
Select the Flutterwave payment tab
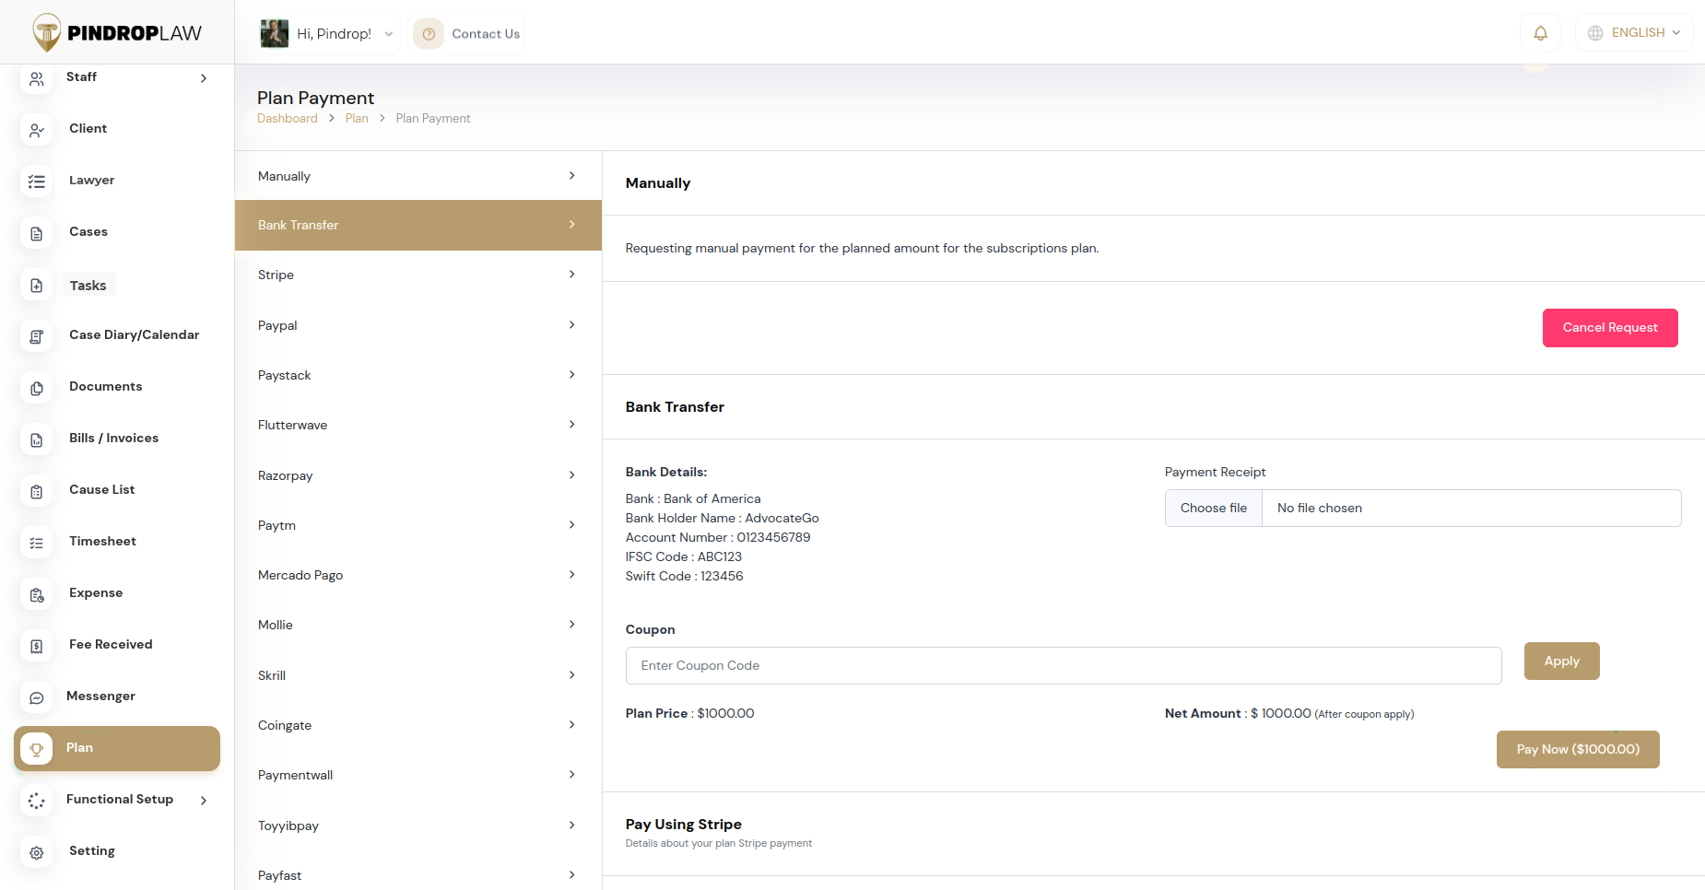point(418,425)
